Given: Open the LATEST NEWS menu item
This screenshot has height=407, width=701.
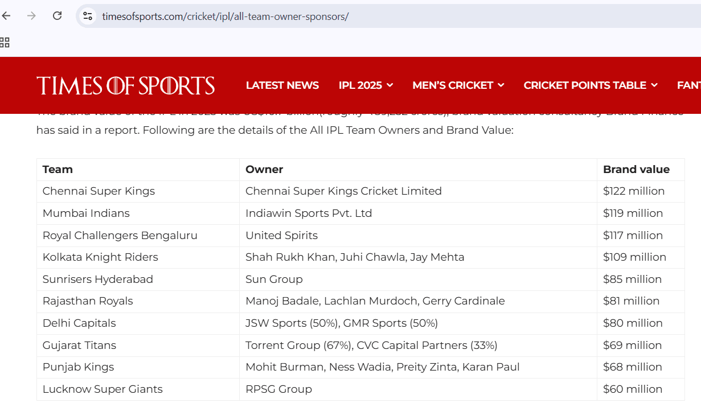Looking at the screenshot, I should (282, 85).
